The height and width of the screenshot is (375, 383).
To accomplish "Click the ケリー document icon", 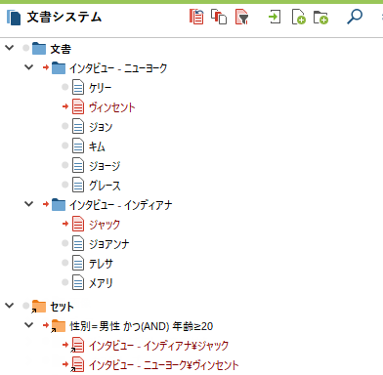I will click(78, 88).
